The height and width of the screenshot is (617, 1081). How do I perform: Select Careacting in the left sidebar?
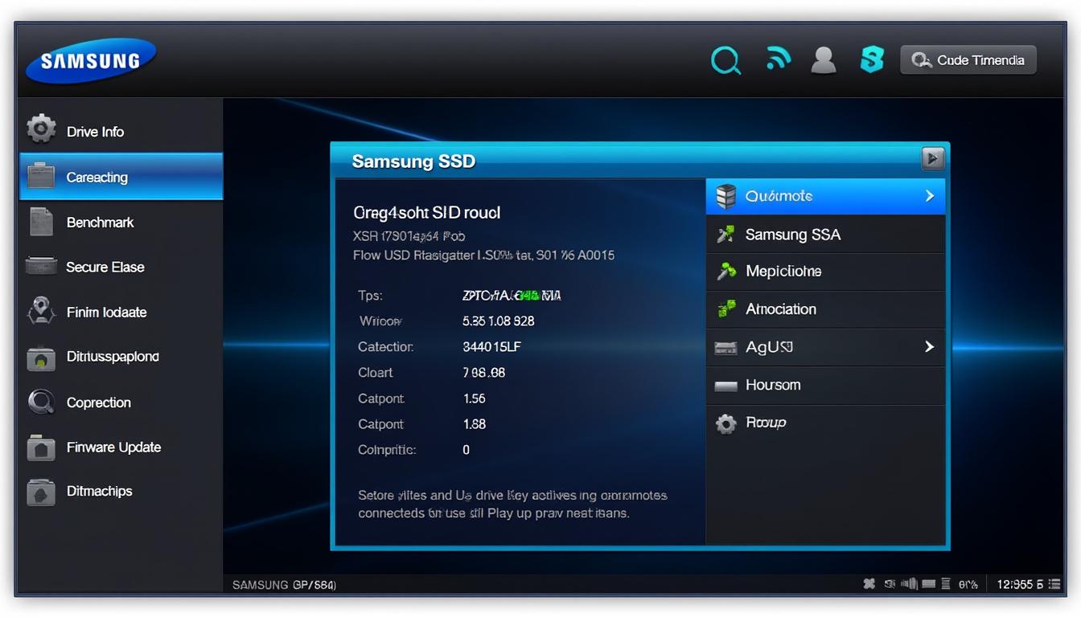121,177
